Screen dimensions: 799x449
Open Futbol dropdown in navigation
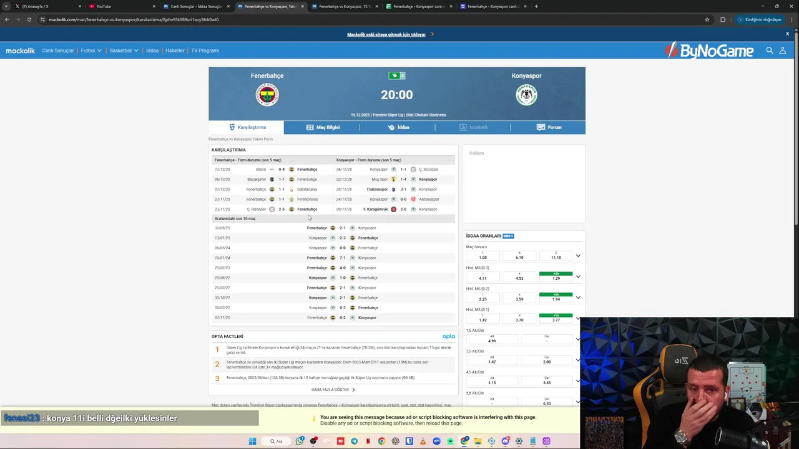point(91,51)
